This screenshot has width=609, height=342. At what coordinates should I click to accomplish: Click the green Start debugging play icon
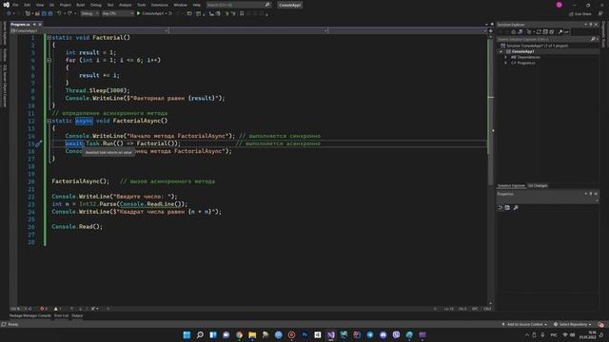coord(139,13)
